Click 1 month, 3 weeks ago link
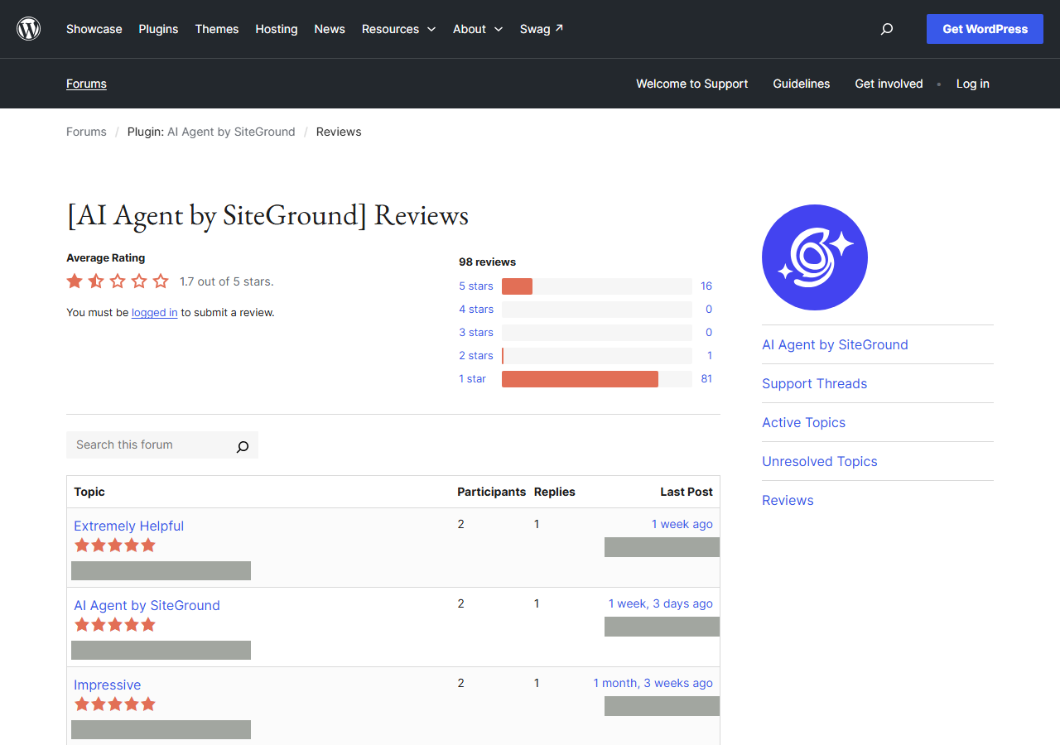Viewport: 1060px width, 745px height. click(653, 683)
